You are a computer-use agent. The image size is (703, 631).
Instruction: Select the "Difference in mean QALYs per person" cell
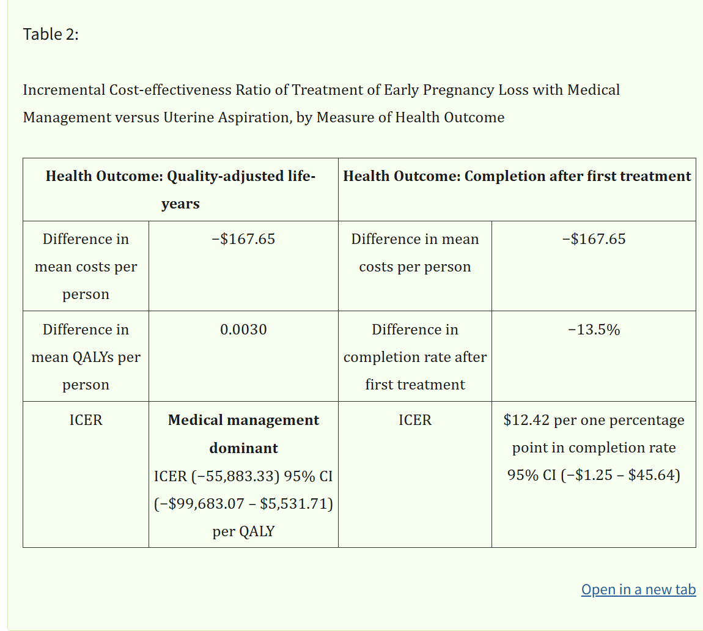tap(86, 356)
